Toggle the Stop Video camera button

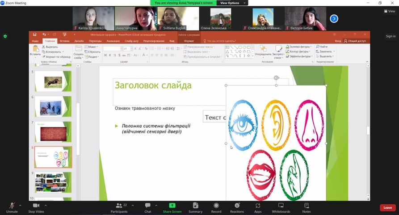point(36,206)
